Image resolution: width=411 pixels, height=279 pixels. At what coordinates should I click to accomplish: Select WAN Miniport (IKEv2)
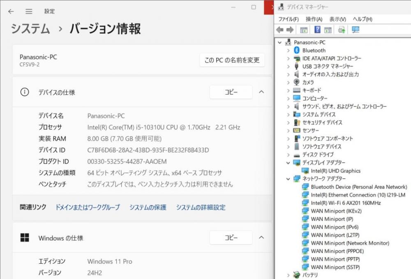point(336,211)
